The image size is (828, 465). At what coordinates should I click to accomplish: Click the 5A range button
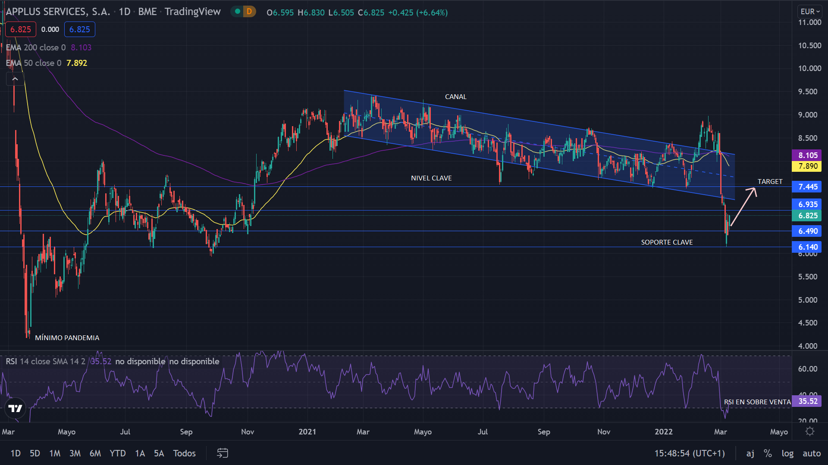(x=159, y=453)
